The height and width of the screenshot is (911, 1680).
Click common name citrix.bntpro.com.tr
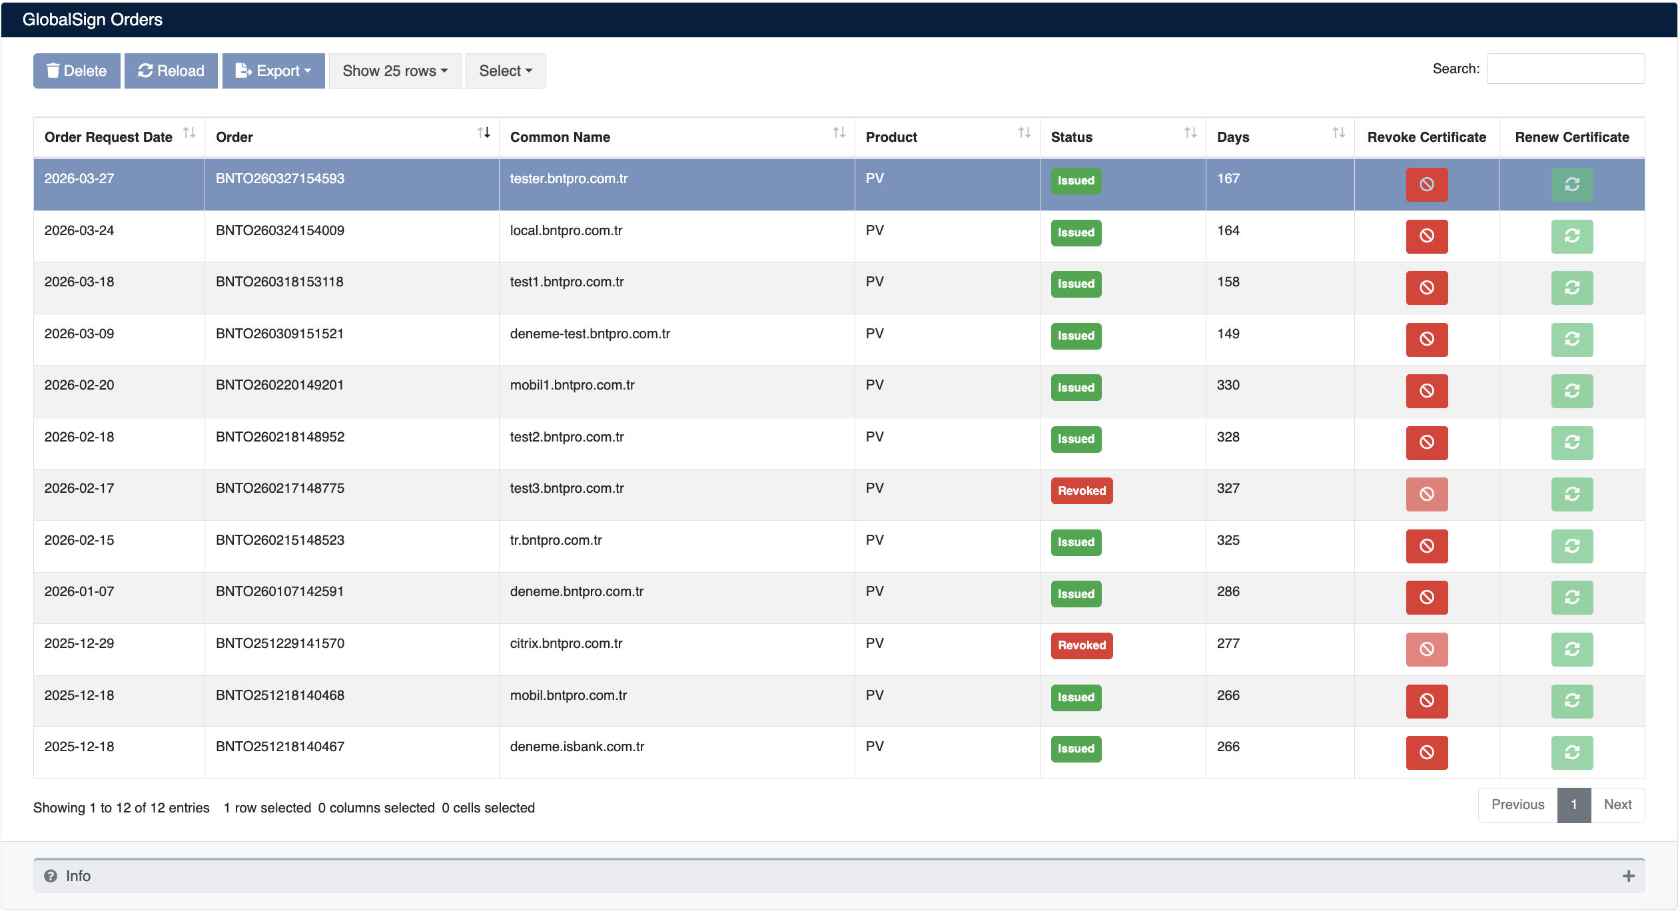tap(566, 643)
